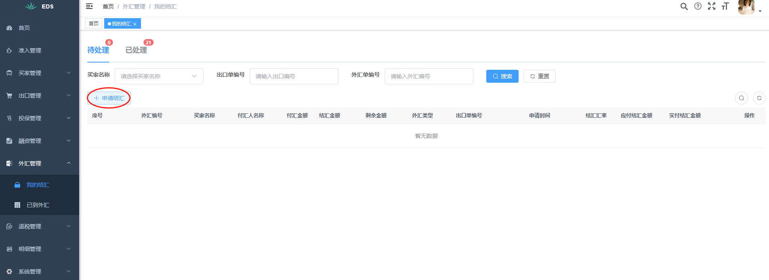The image size is (769, 280).
Task: Open 已到外汇 submenu item
Action: (x=40, y=205)
